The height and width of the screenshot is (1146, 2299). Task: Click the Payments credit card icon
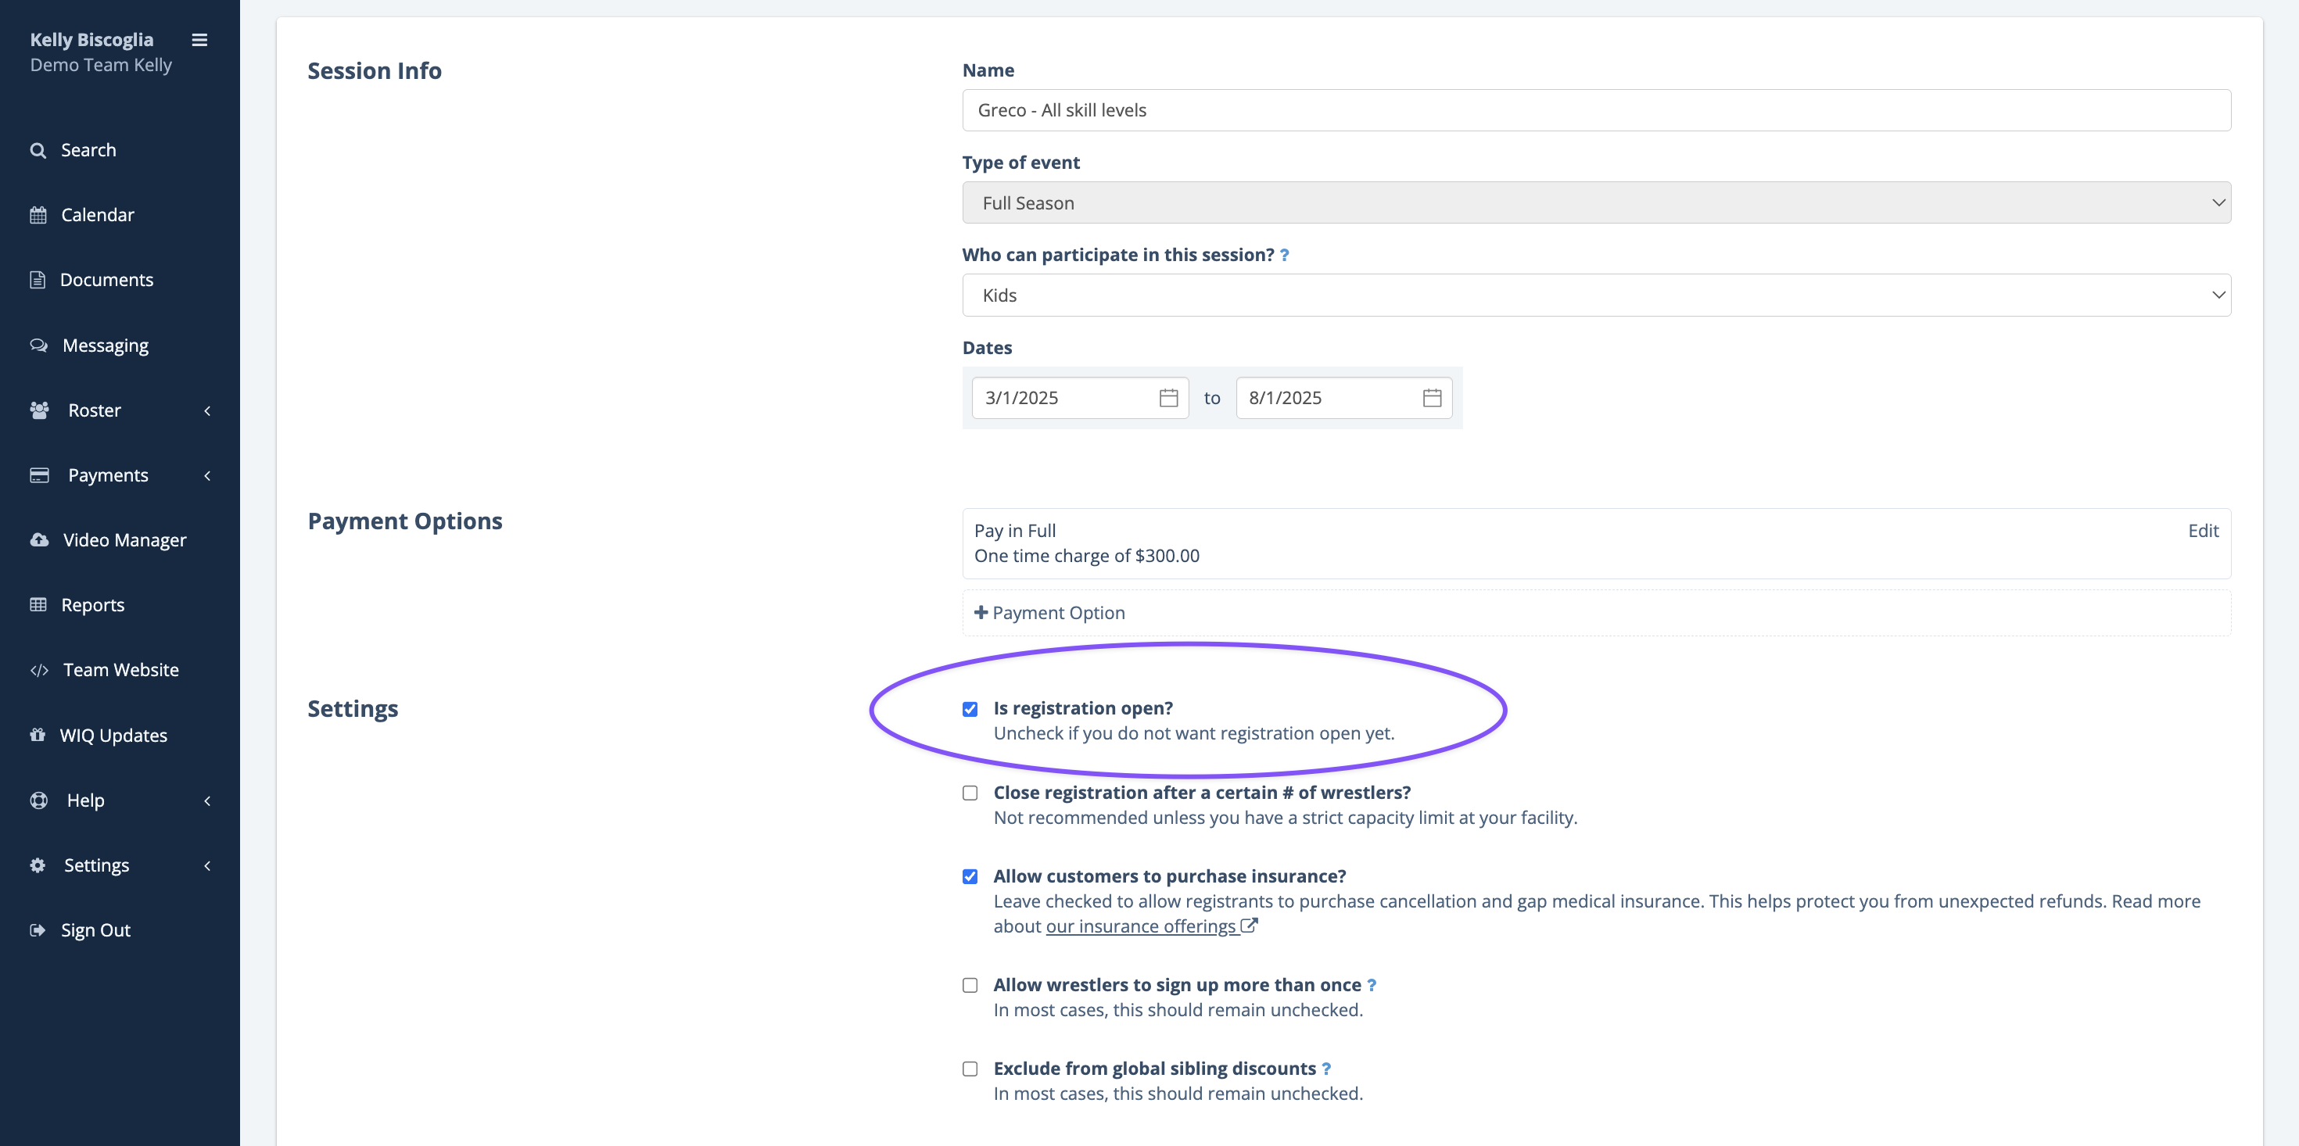(39, 476)
